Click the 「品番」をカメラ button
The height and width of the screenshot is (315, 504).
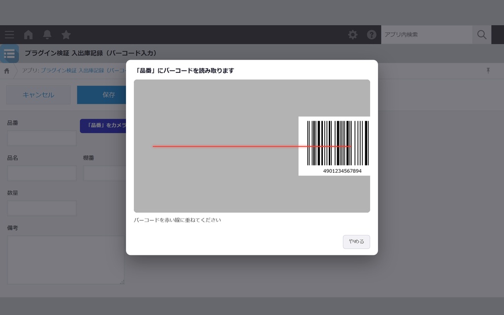(103, 126)
